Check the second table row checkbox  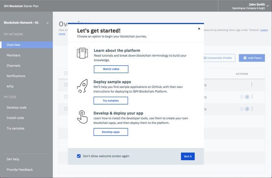[x=66, y=97]
